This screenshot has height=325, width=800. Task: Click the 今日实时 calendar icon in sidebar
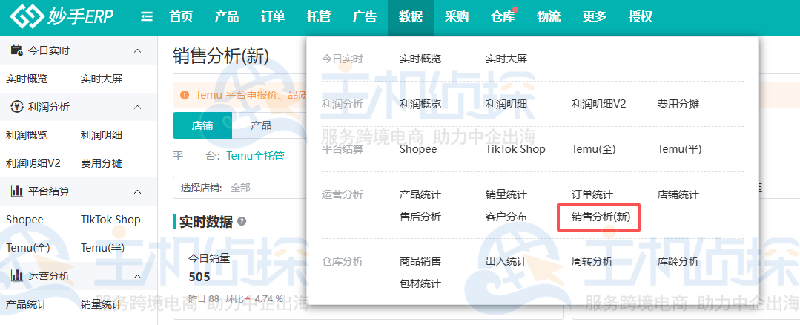click(16, 50)
